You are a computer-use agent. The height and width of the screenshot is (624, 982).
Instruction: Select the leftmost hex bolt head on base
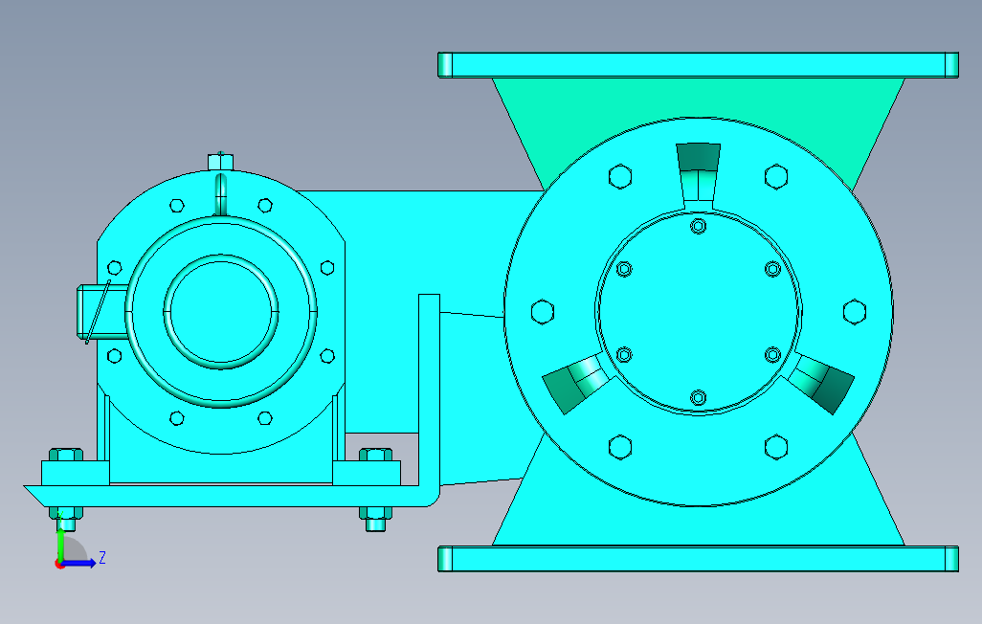point(66,455)
